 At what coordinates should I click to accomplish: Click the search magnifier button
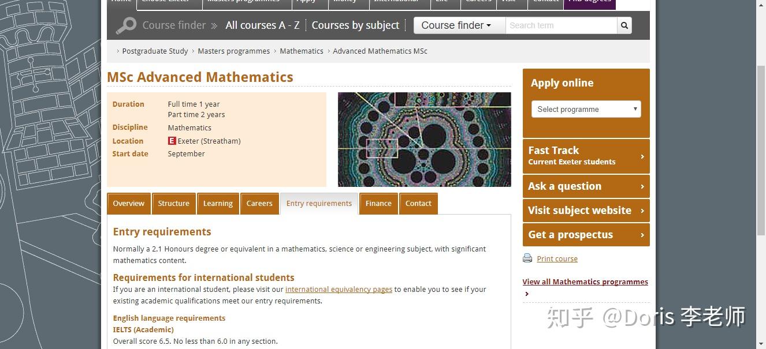(x=624, y=25)
